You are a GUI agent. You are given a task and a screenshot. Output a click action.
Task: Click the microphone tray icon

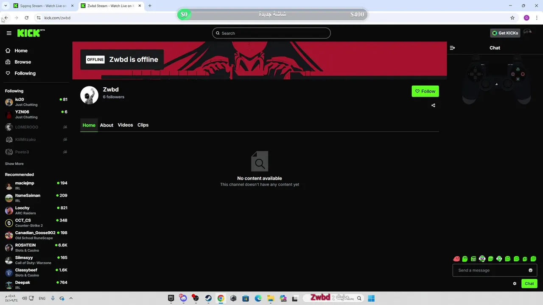click(53, 298)
